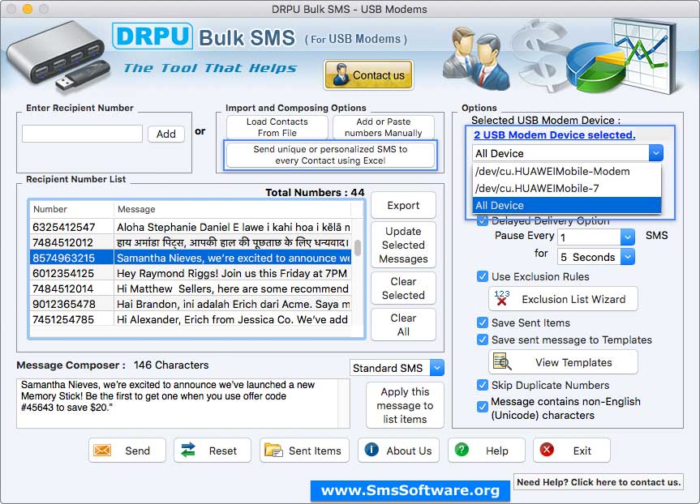The width and height of the screenshot is (700, 504).
Task: Toggle Message contains non-English characters checkbox
Action: pyautogui.click(x=482, y=407)
